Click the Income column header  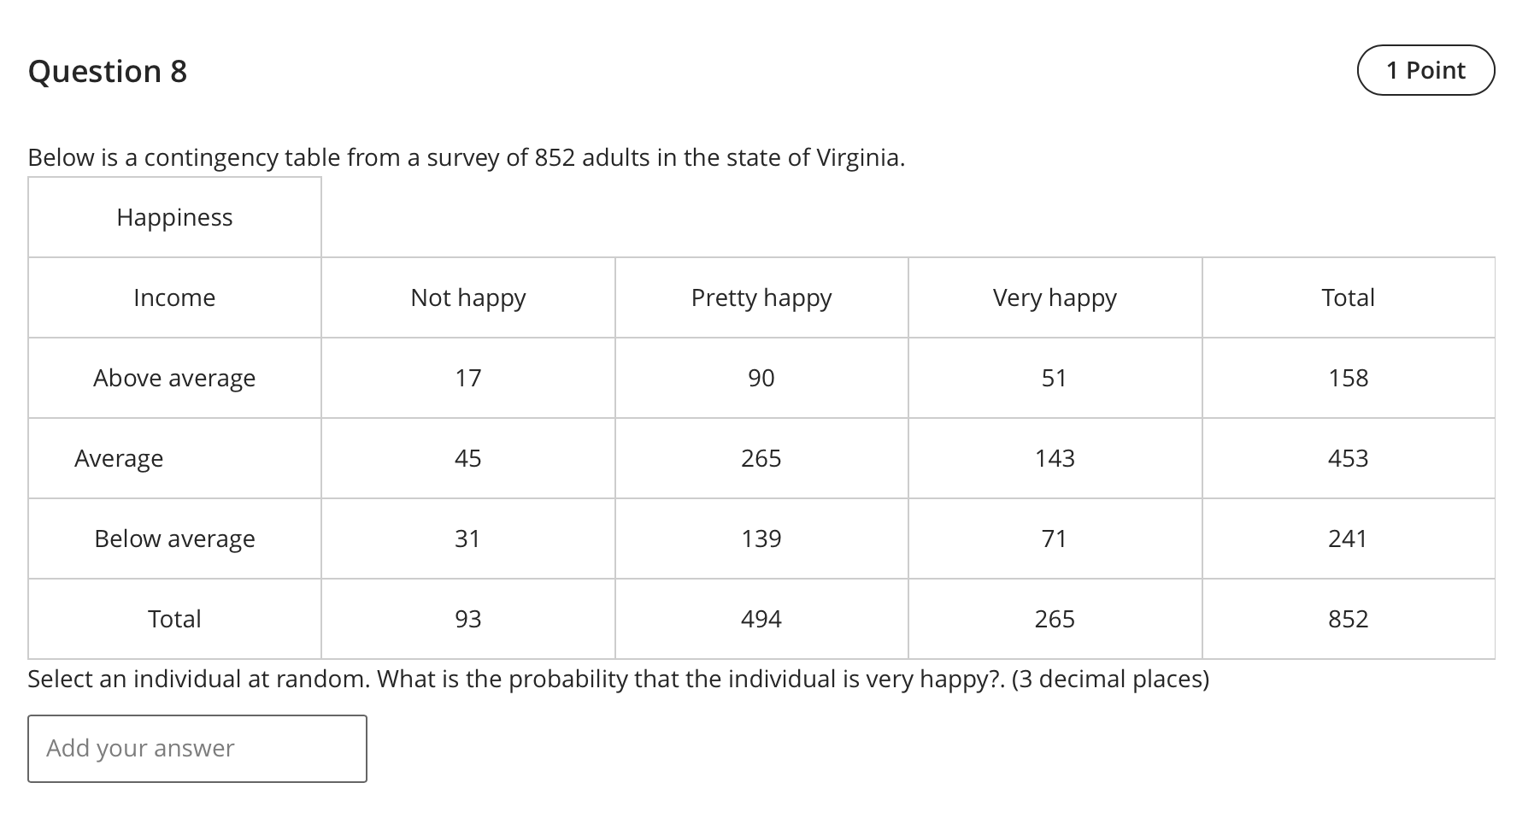pyautogui.click(x=173, y=297)
